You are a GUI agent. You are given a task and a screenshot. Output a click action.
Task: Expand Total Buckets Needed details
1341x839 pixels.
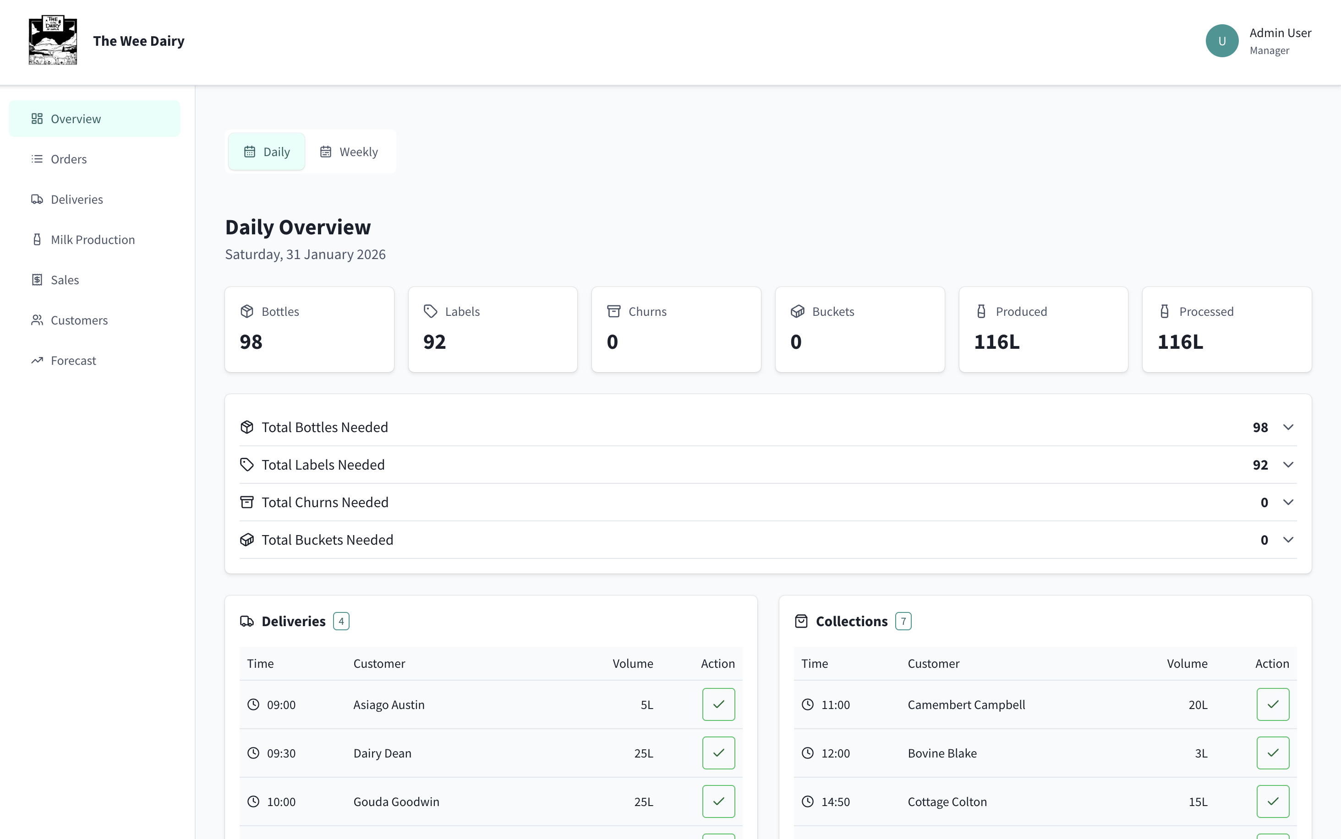1288,540
